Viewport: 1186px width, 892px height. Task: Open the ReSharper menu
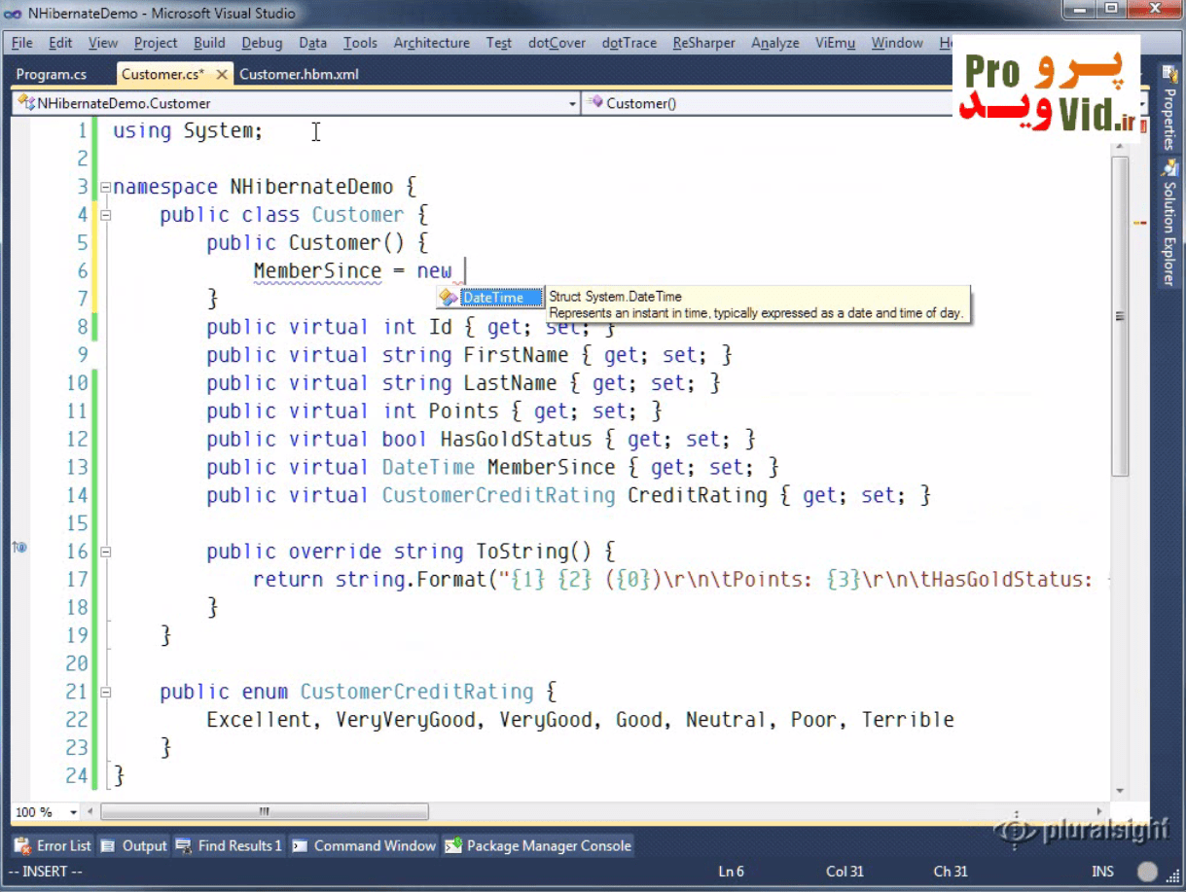703,43
